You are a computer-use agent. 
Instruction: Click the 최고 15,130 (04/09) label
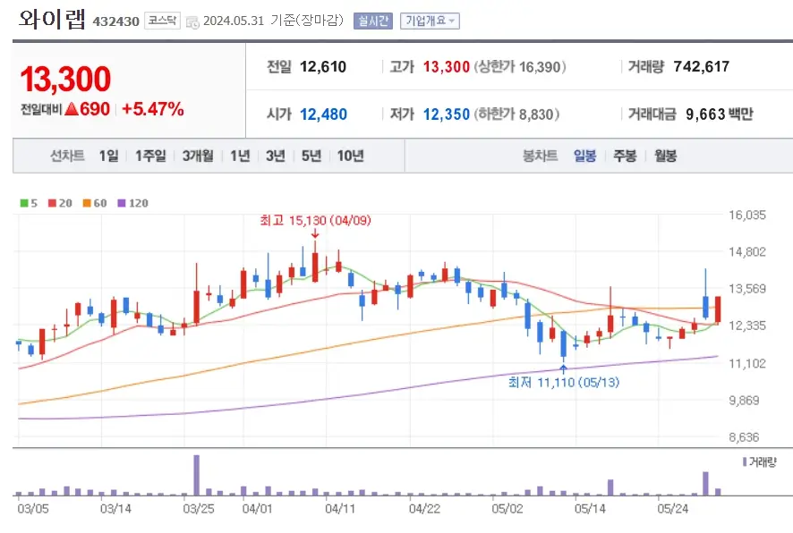click(316, 220)
